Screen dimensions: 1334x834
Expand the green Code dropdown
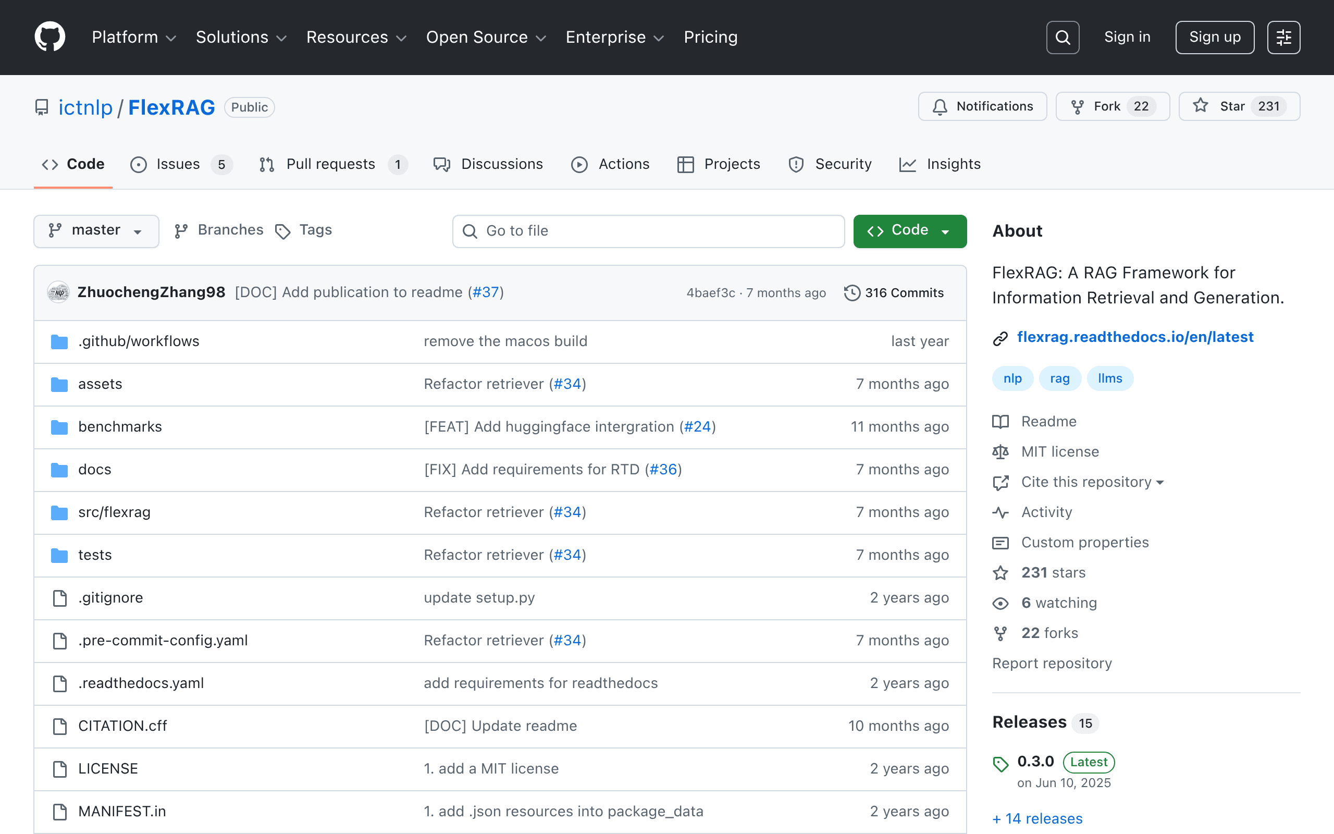click(909, 230)
